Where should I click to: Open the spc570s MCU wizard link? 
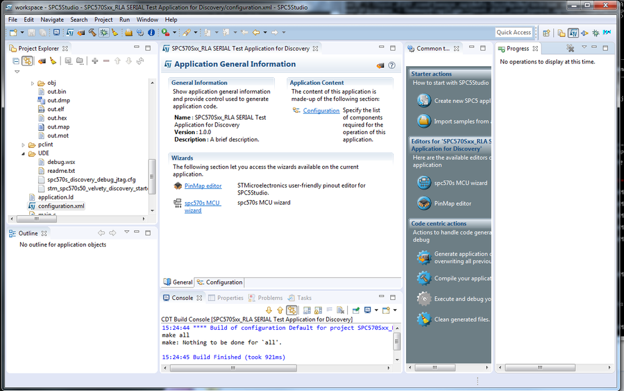(x=202, y=206)
